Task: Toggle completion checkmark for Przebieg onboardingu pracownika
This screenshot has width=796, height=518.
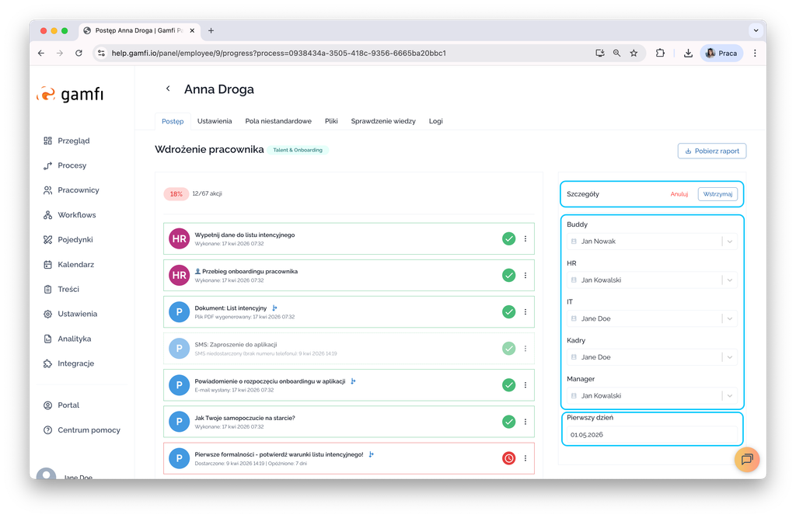Action: pos(508,275)
